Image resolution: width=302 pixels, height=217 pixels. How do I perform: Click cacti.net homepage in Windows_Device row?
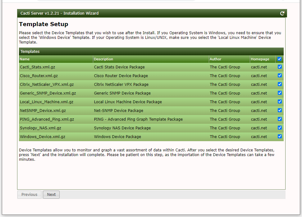pyautogui.click(x=259, y=137)
